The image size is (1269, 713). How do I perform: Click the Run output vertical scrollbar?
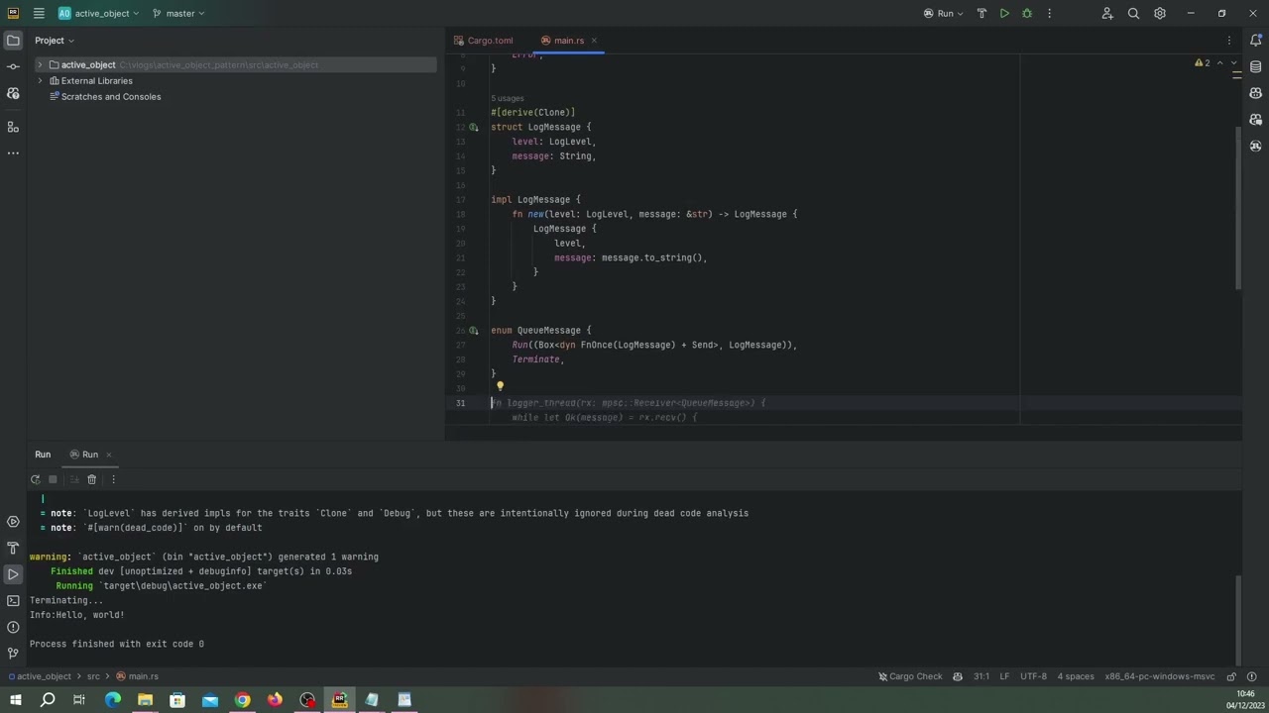pos(1237,619)
